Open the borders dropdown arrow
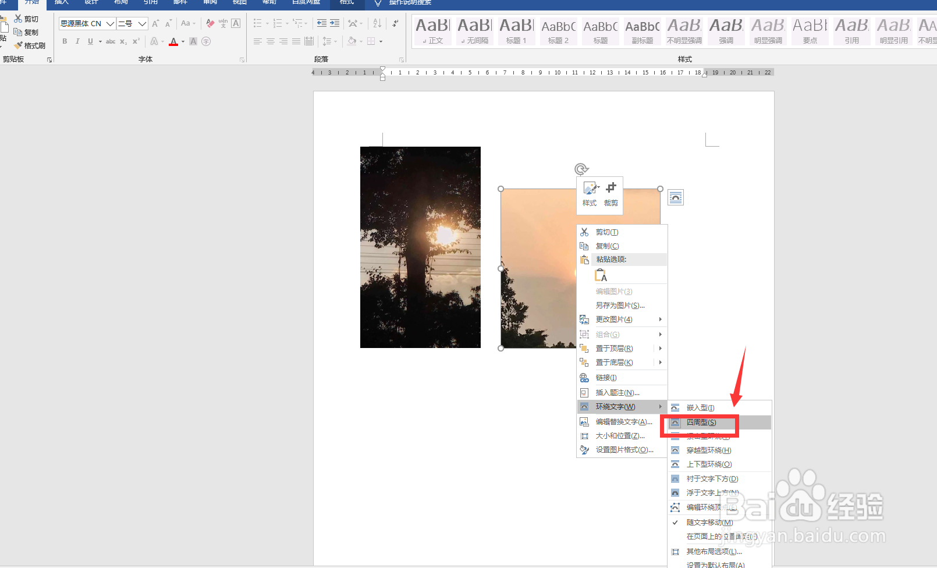This screenshot has width=937, height=568. pos(381,41)
